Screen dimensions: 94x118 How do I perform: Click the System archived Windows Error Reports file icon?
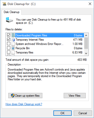click(x=13, y=44)
